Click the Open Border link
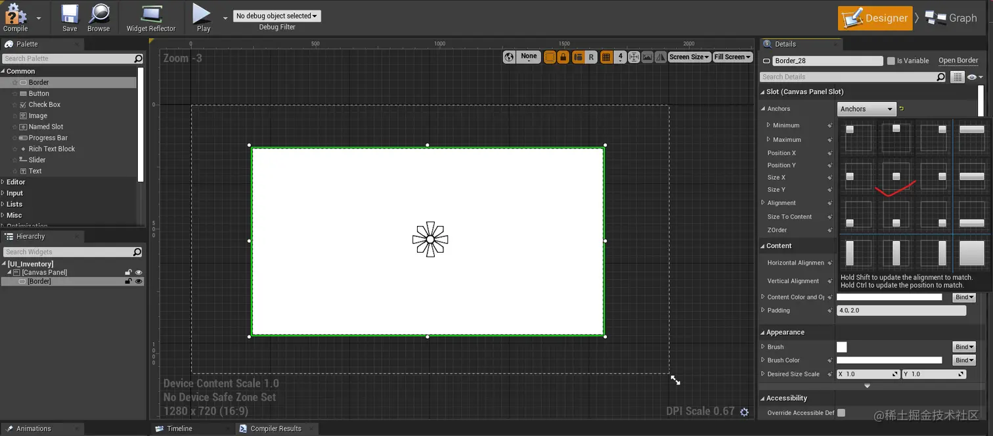The image size is (993, 436). pyautogui.click(x=958, y=60)
